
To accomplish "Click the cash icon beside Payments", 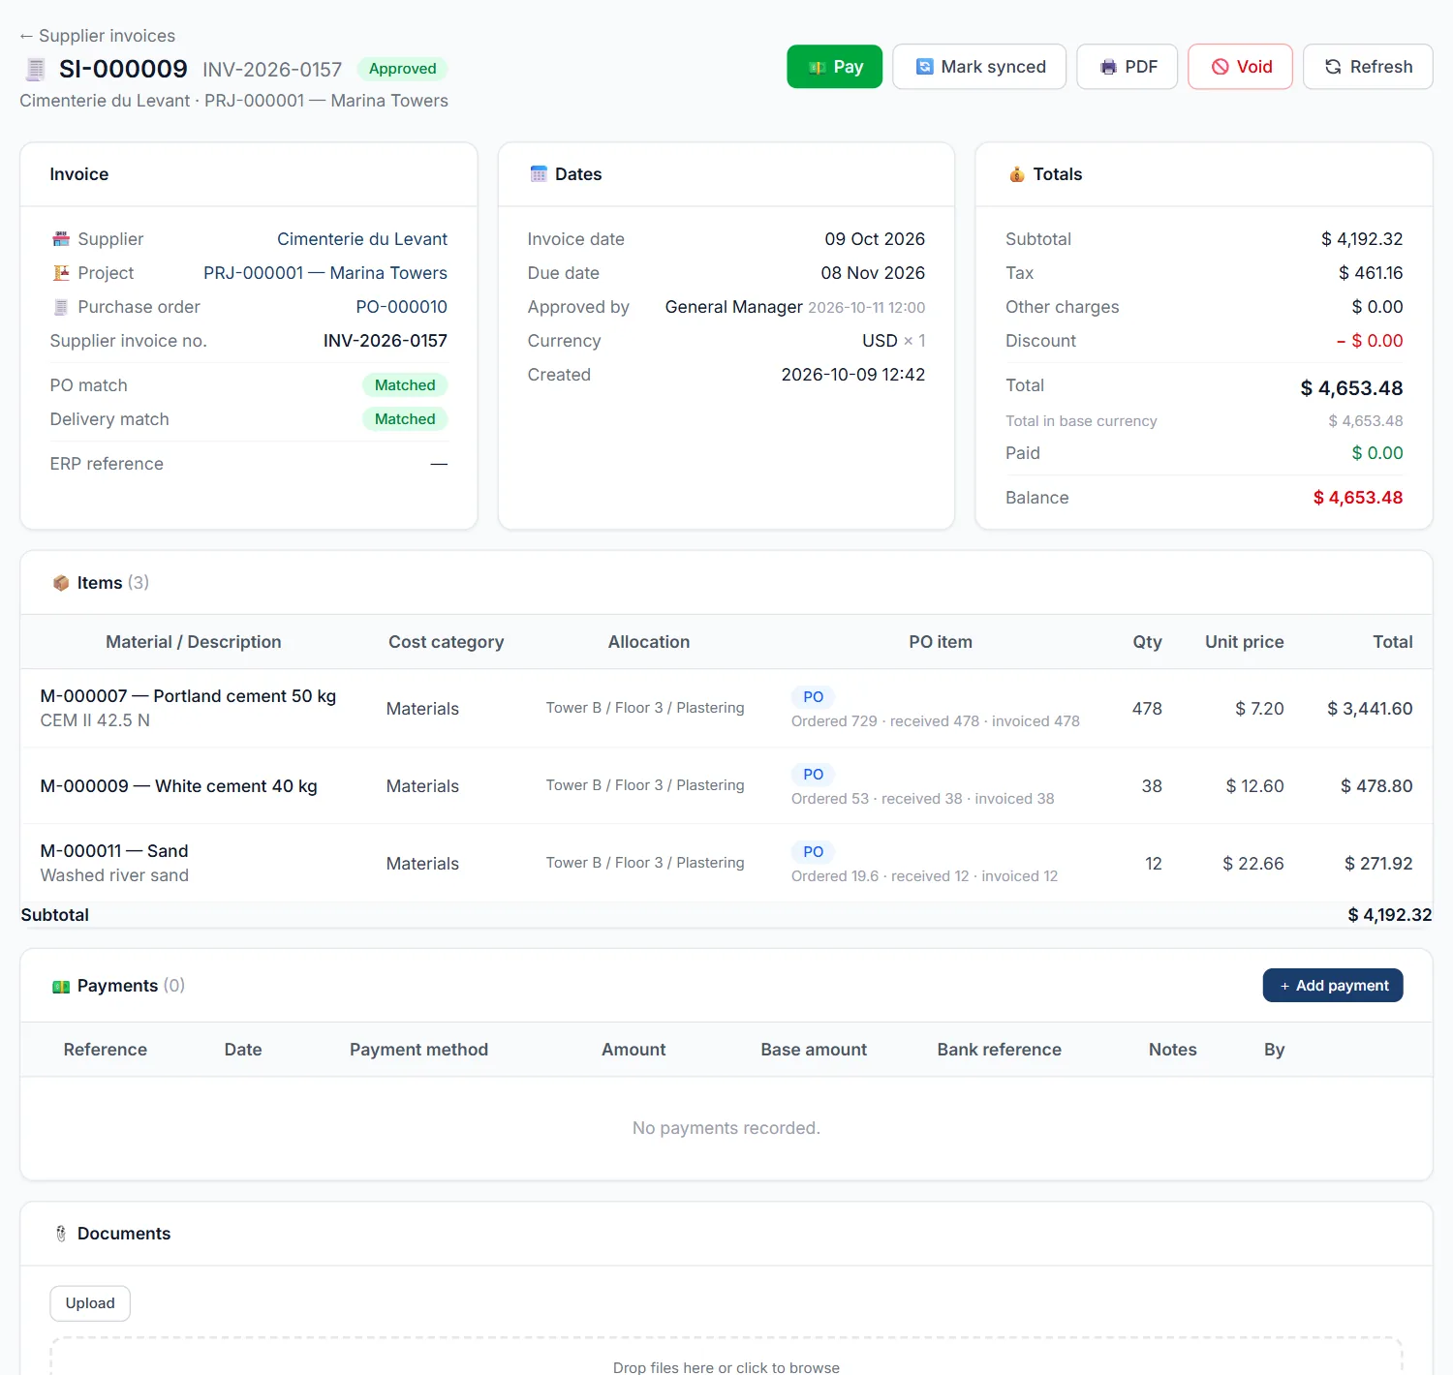I will pos(61,986).
